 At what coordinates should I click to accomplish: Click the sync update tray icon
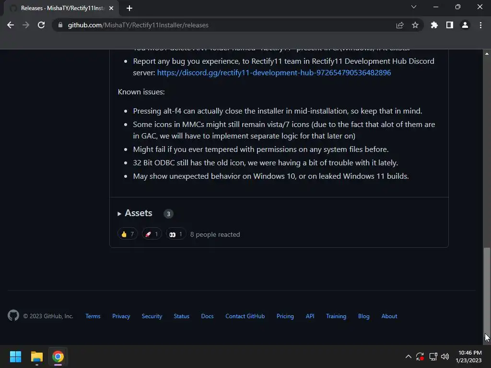tap(420, 356)
